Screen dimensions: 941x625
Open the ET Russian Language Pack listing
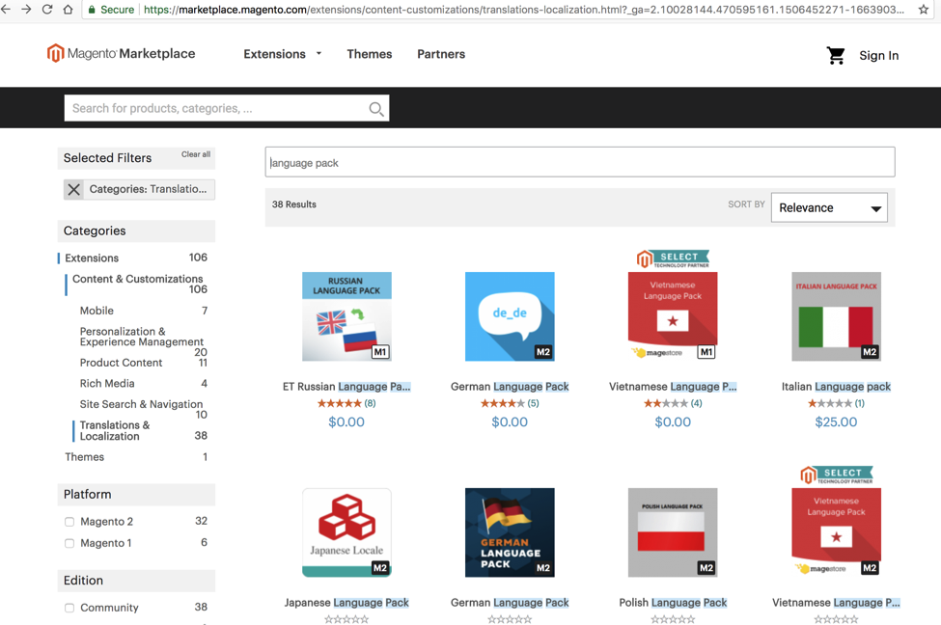click(346, 386)
